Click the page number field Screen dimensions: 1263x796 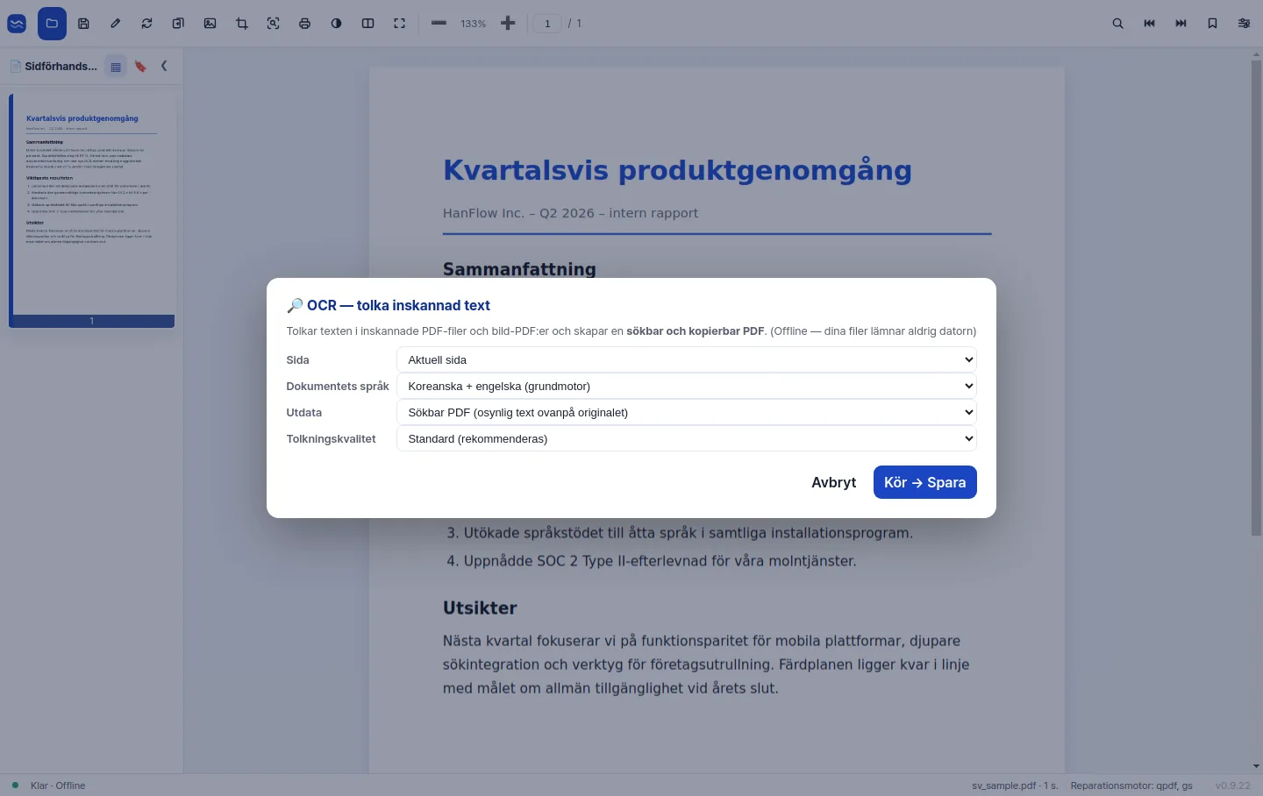click(x=547, y=24)
